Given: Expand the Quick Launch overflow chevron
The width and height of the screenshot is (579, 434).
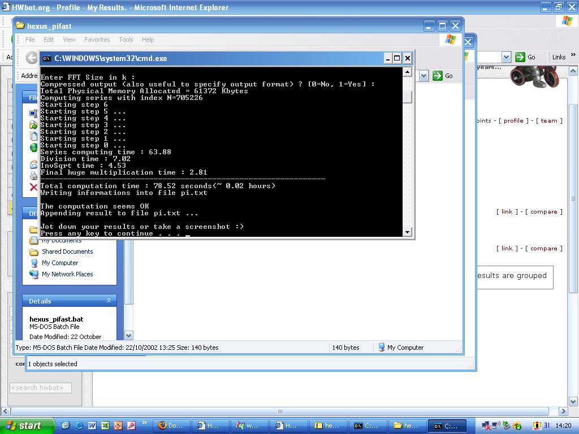Looking at the screenshot, I should click(144, 423).
